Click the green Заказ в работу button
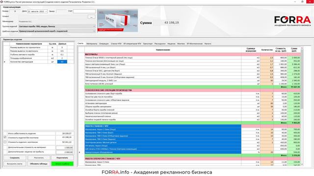 pyautogui.click(x=62, y=164)
